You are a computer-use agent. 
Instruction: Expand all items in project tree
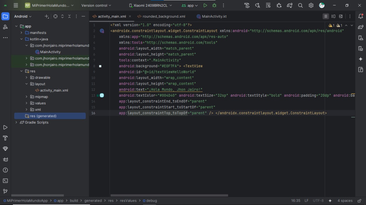tap(62, 17)
